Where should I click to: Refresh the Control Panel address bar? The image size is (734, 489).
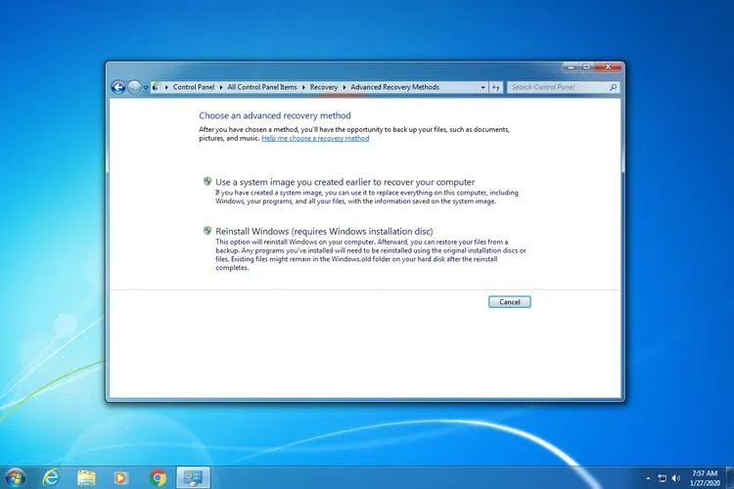click(x=496, y=87)
